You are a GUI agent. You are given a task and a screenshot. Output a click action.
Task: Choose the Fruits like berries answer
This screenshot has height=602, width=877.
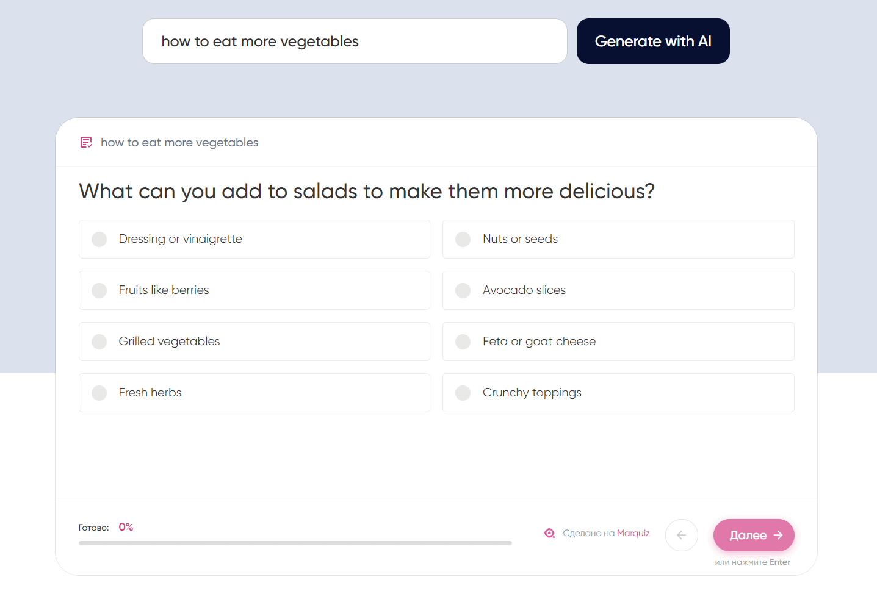(x=99, y=290)
